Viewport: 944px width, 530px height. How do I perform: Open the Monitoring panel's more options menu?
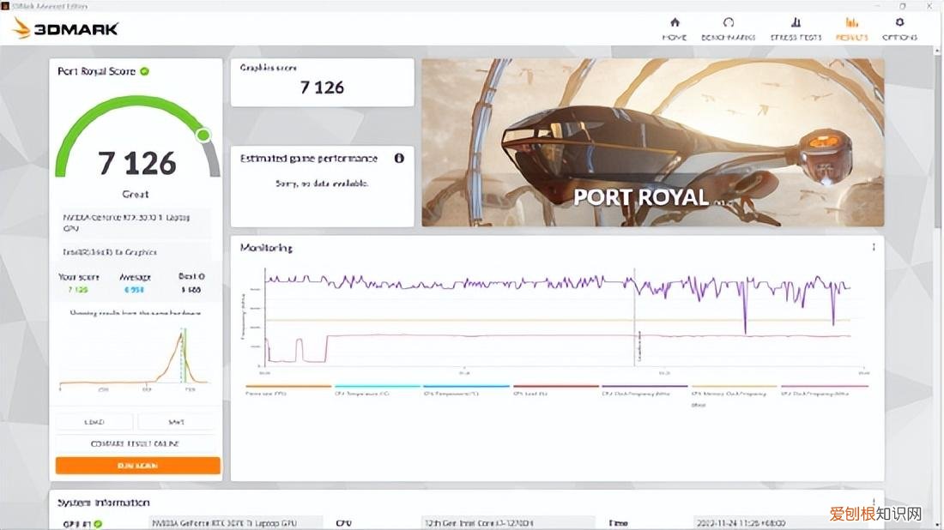click(x=874, y=248)
